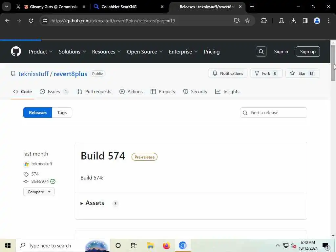Open GitHub search magnifier button

(261, 52)
